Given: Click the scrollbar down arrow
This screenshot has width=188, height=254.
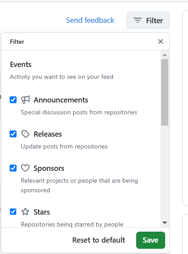Looking at the screenshot, I should tap(165, 223).
